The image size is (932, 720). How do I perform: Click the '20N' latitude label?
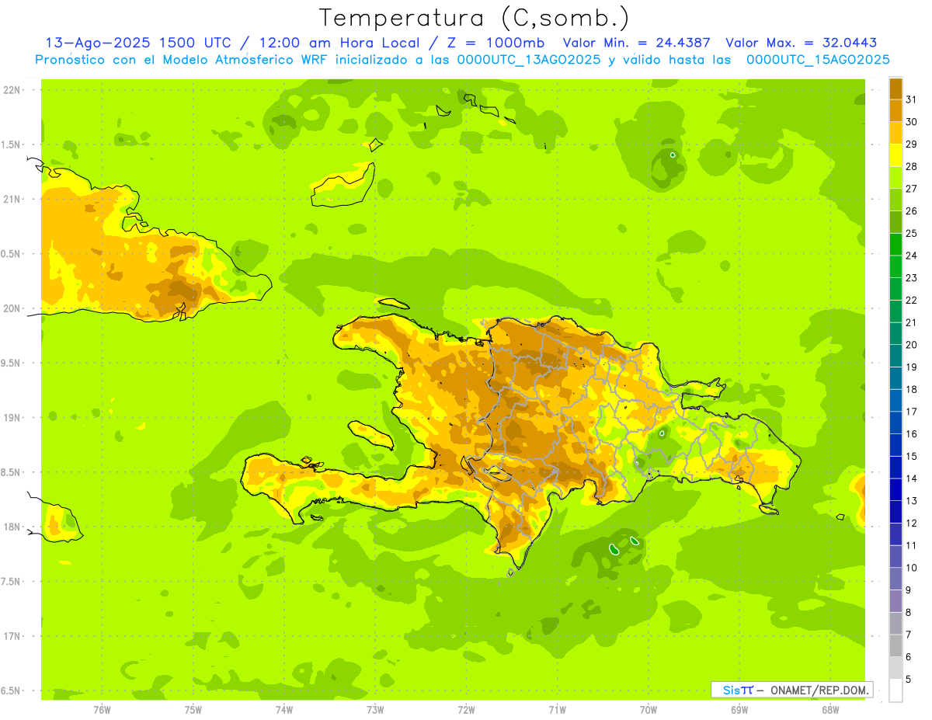pyautogui.click(x=11, y=308)
